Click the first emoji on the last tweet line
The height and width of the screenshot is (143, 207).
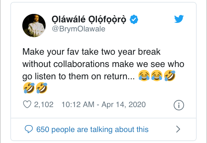[x=29, y=88]
